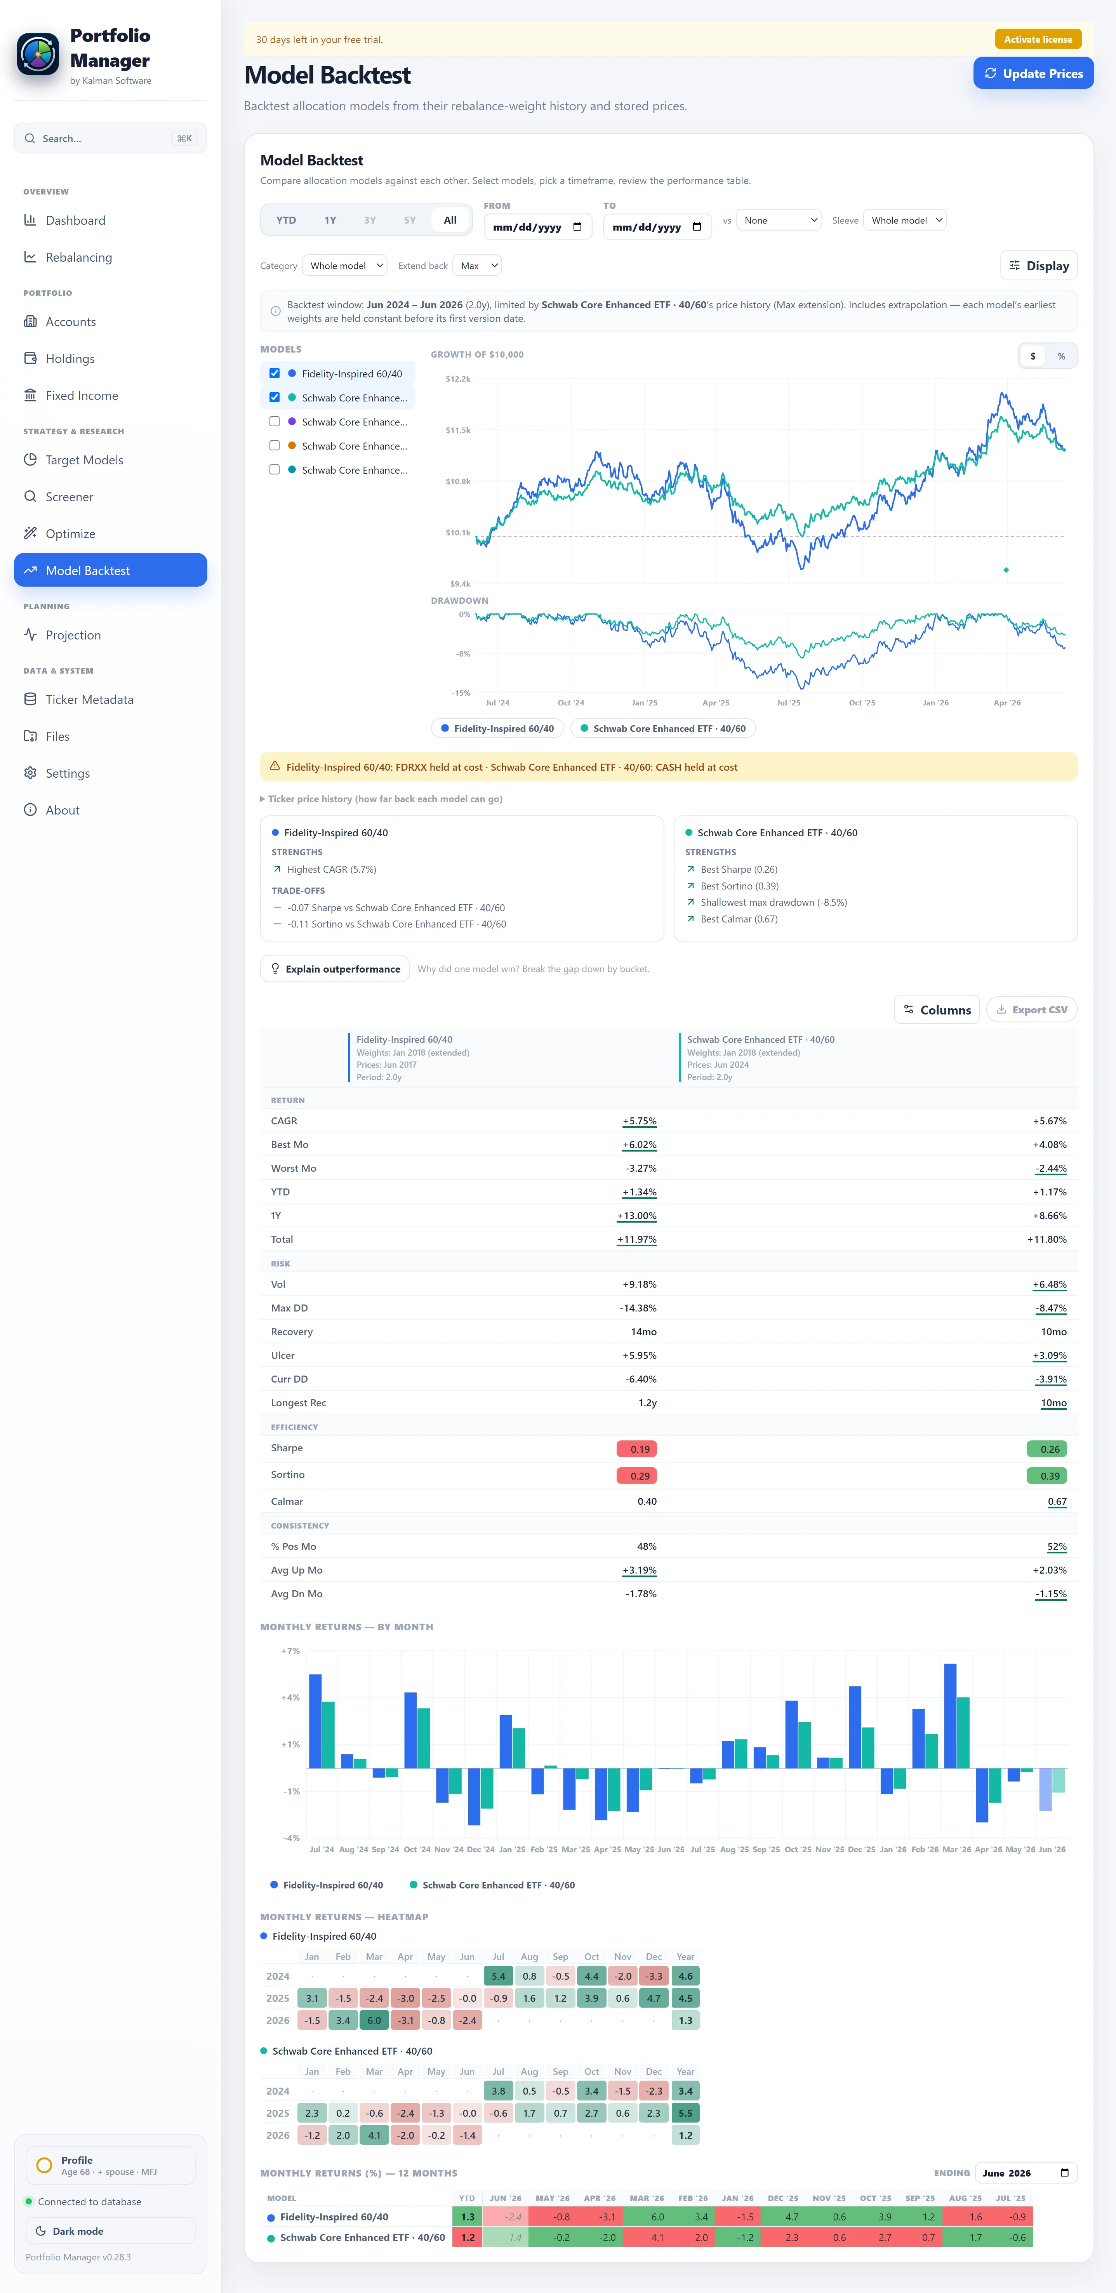Image resolution: width=1116 pixels, height=2293 pixels.
Task: Select the 1Y timeframe tab
Action: click(330, 220)
